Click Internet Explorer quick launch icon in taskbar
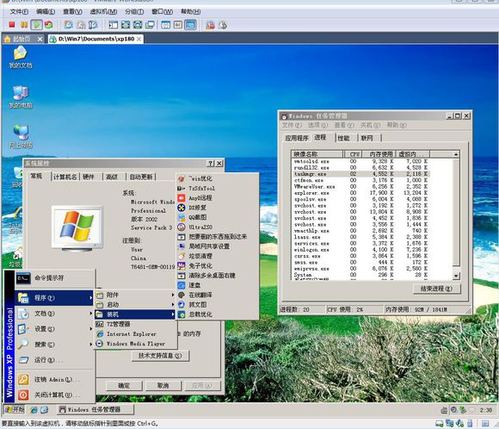499x429 pixels. [x=34, y=410]
